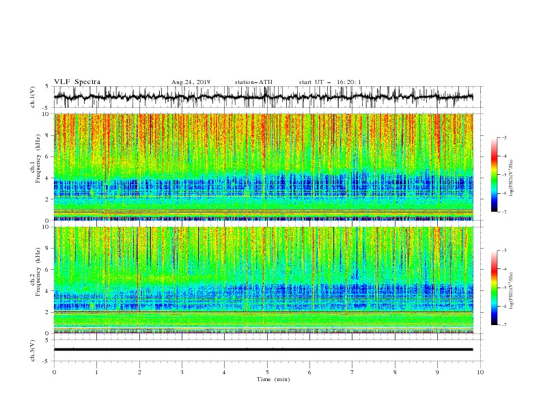Click the ch.1 color bar 'log(PSD)(V²/Hz)' label
This screenshot has height=418, width=541.
(512, 178)
